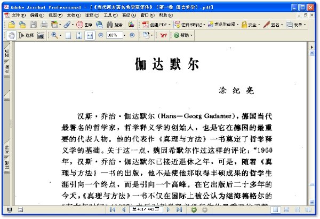320x219 pixels.
Task: Click the vertical scrollbar up arrow
Action: click(x=312, y=53)
